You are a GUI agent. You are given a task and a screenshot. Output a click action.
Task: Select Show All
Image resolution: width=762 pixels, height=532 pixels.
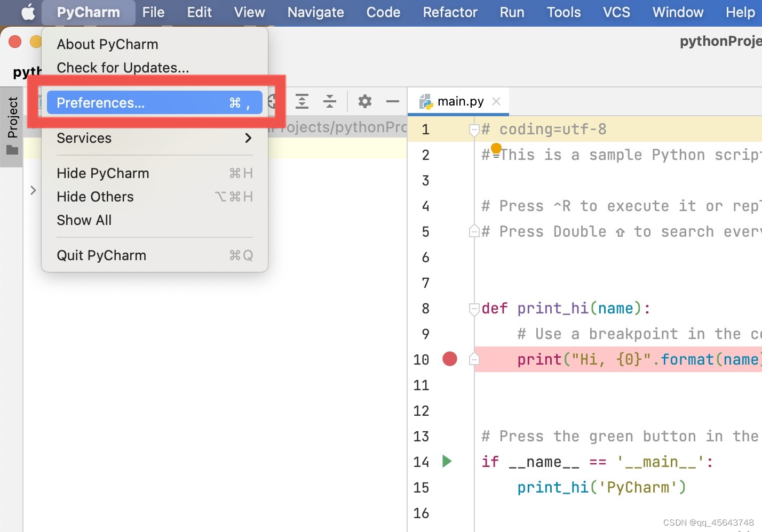tap(155, 220)
